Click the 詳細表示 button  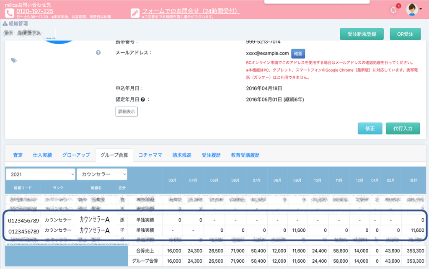click(127, 111)
